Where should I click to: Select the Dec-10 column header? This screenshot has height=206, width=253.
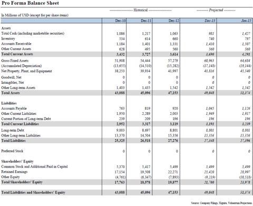point(121,21)
